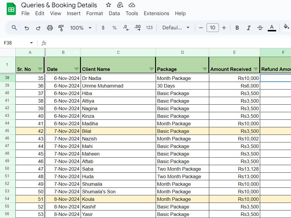This screenshot has width=291, height=218.
Task: Select the Rs13,128 amount cell
Action: click(x=234, y=169)
